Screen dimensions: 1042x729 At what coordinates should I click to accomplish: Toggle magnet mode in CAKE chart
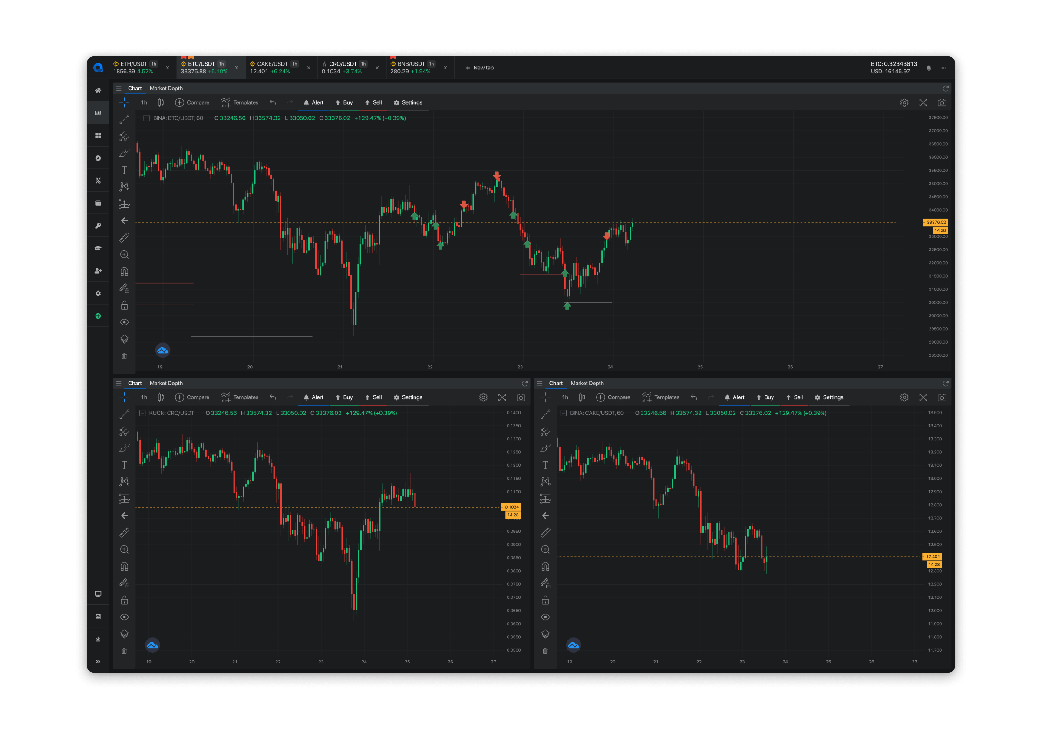(545, 567)
